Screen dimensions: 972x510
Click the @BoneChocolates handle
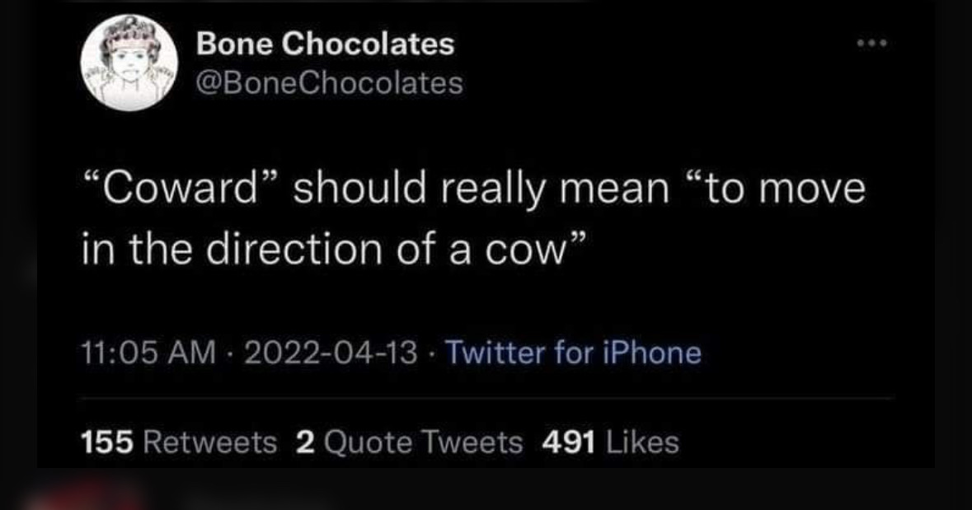coord(329,82)
